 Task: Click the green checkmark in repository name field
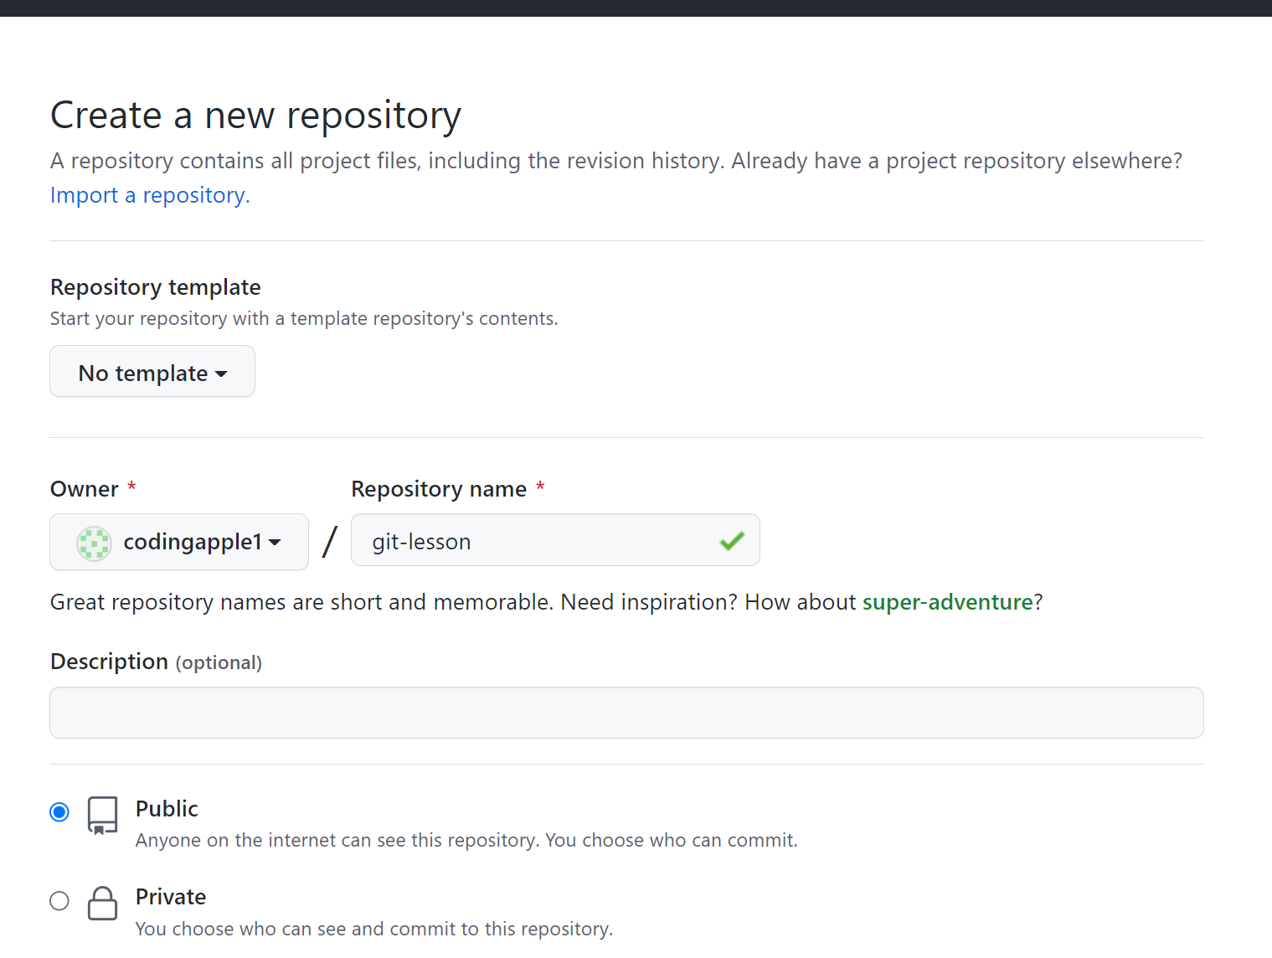click(732, 541)
